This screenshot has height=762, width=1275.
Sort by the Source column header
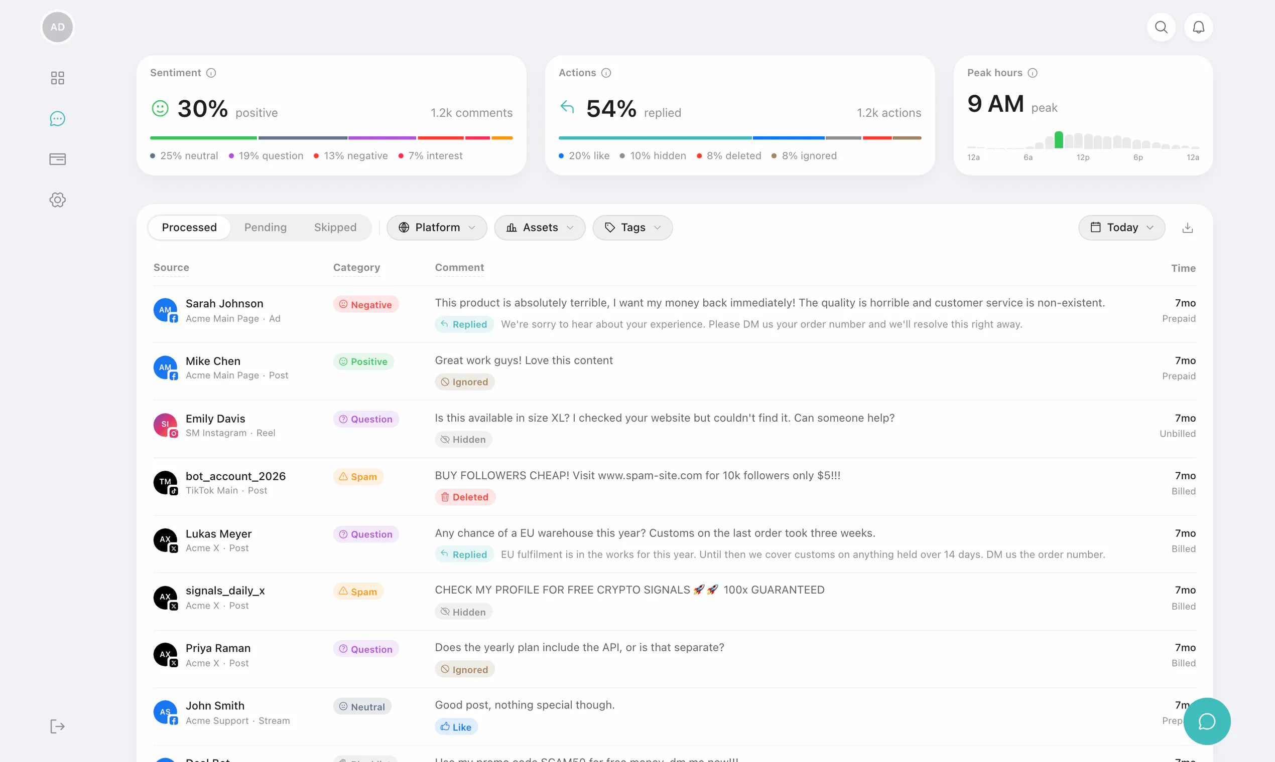click(x=171, y=268)
